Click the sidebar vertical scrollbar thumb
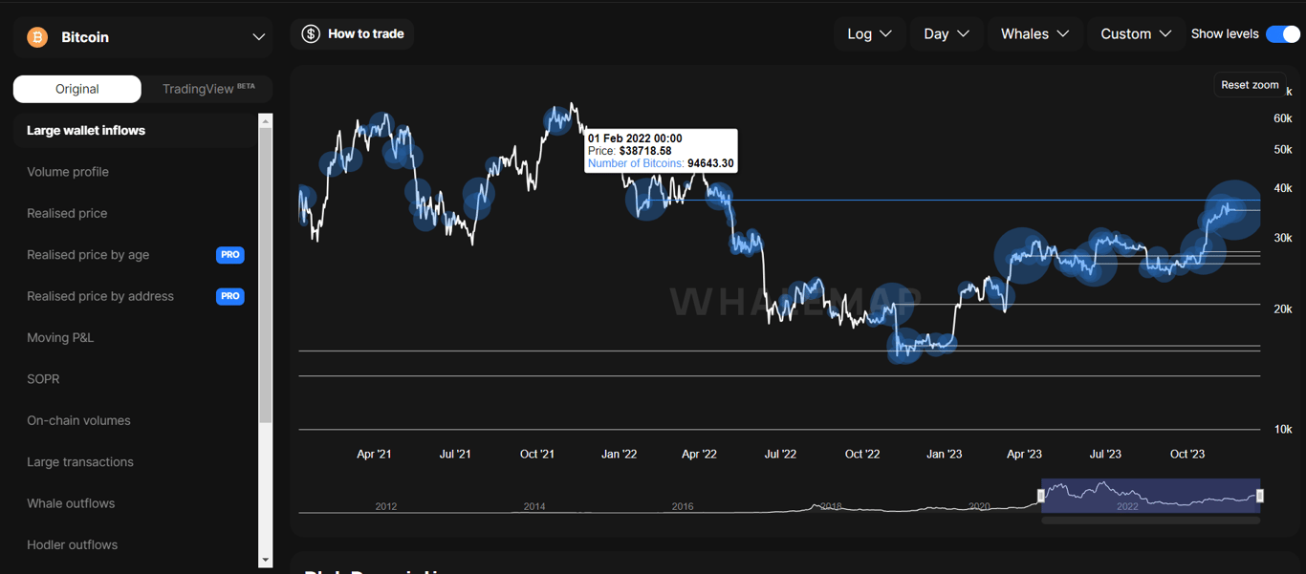The width and height of the screenshot is (1306, 574). 266,275
